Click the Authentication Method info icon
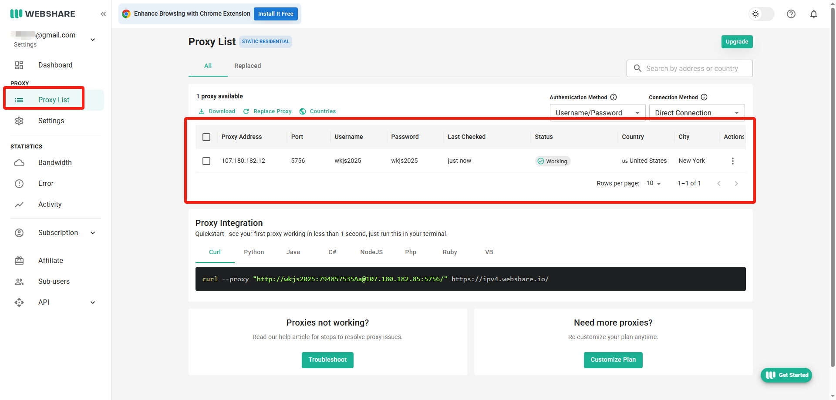This screenshot has height=400, width=836. coord(614,97)
